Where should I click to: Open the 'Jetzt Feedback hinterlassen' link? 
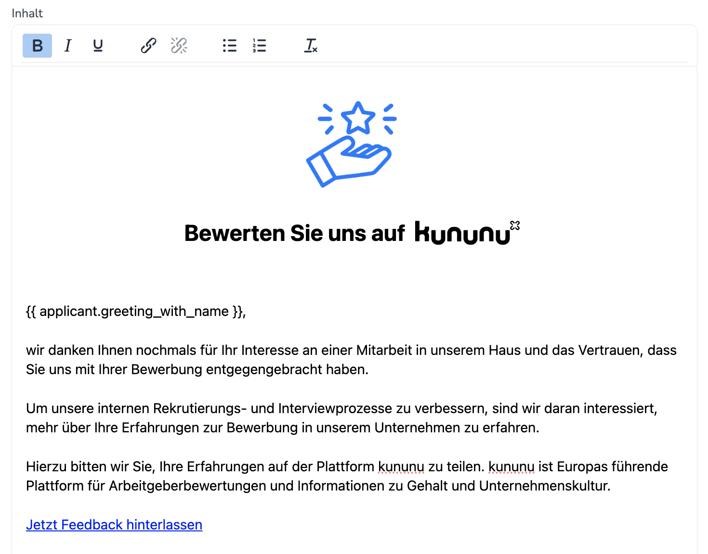coord(114,525)
